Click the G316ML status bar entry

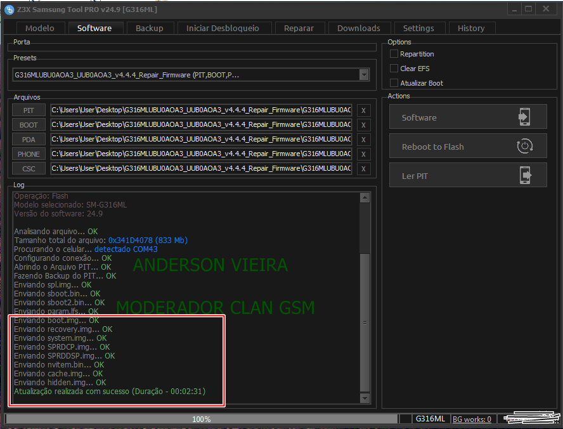click(x=430, y=419)
